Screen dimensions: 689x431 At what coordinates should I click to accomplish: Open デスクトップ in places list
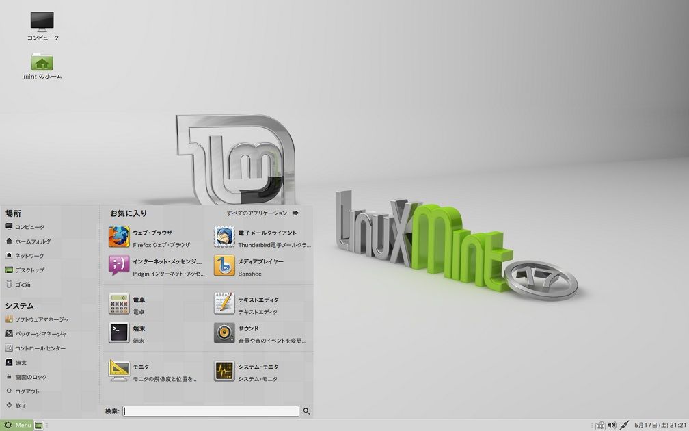coord(25,270)
